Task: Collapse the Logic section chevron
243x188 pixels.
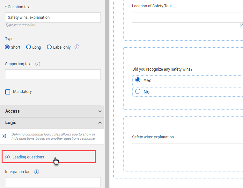Action: [100, 123]
